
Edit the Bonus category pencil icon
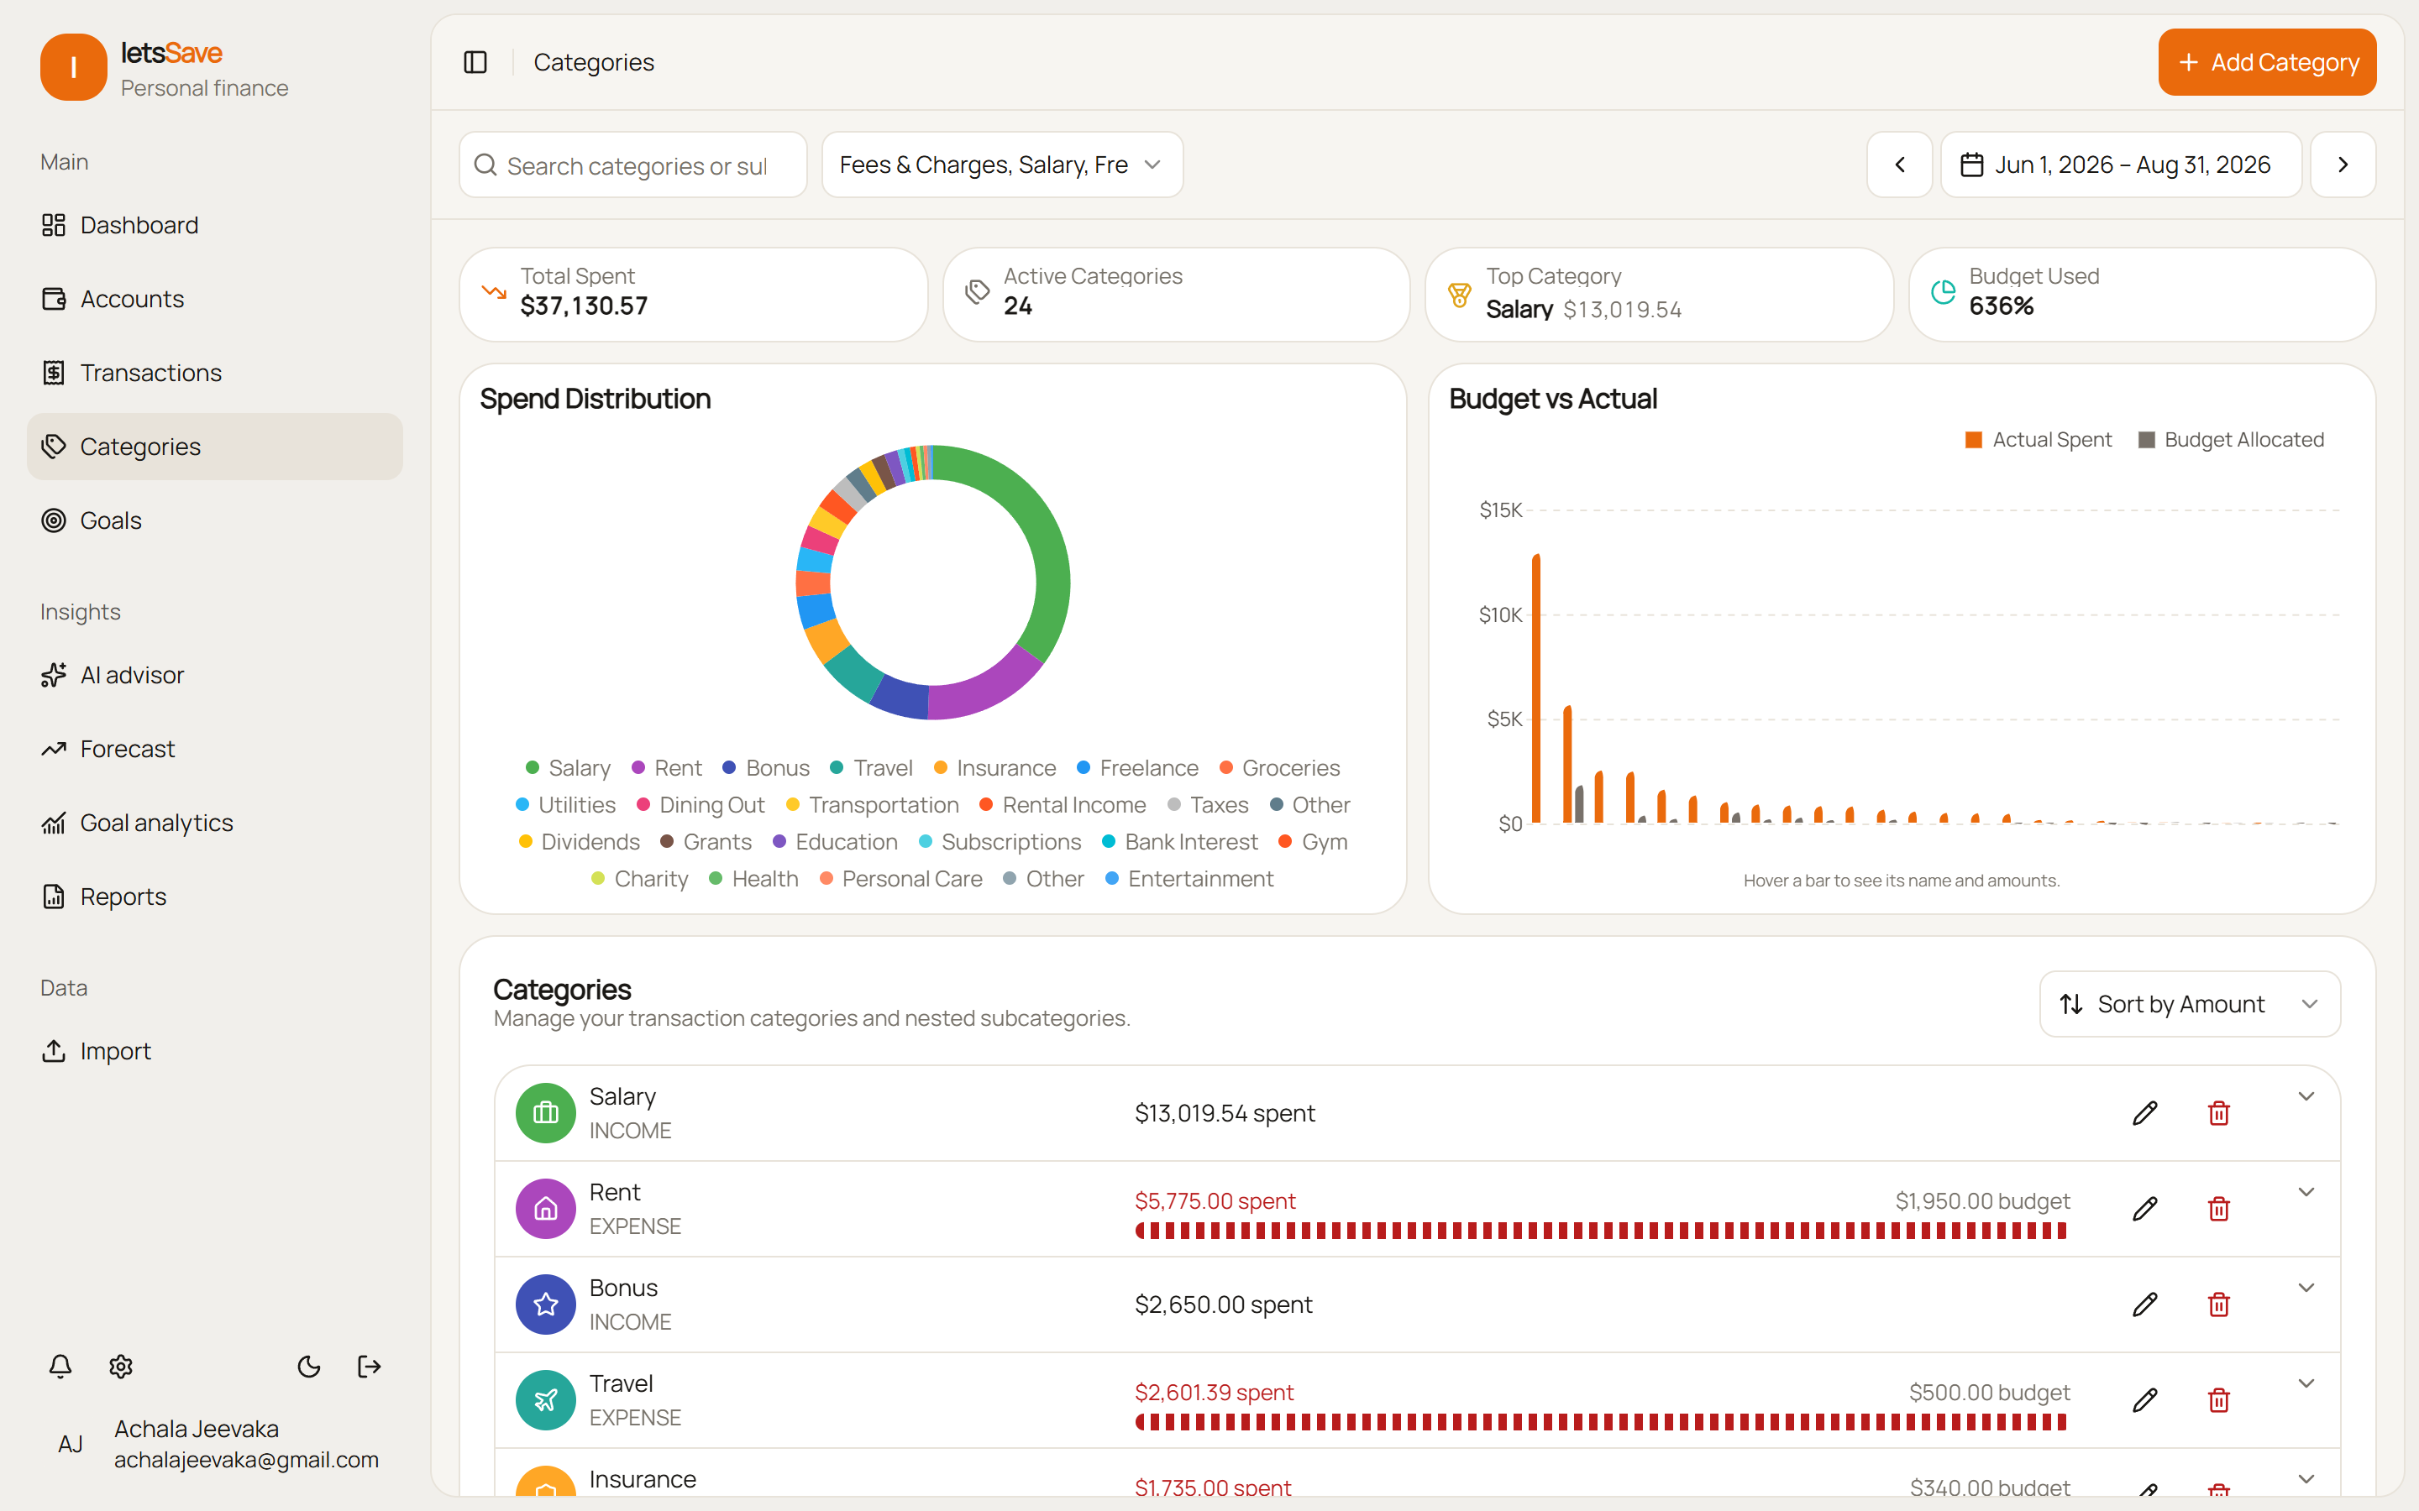(2145, 1304)
